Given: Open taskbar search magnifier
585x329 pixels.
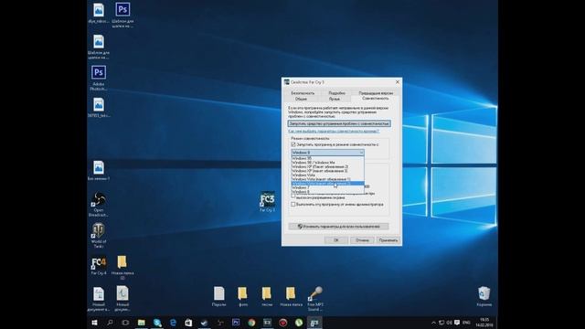Looking at the screenshot, I should click(x=110, y=323).
